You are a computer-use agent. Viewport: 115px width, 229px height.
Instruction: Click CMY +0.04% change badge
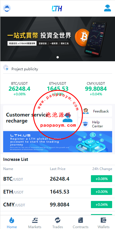click(x=102, y=204)
